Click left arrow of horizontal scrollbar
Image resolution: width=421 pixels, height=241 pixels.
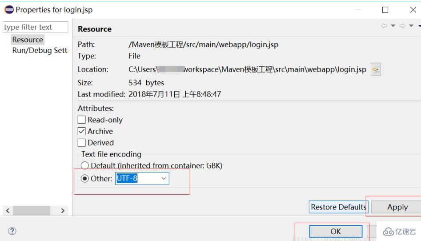[8, 211]
